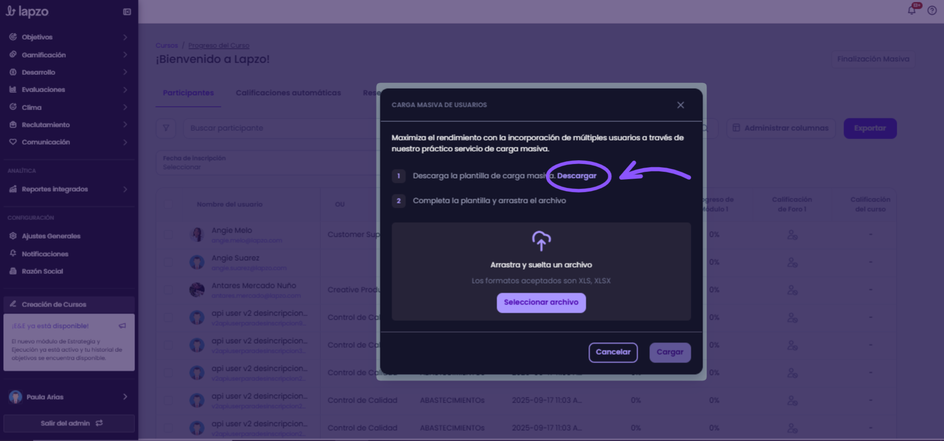Image resolution: width=944 pixels, height=441 pixels.
Task: Click the Cargar button
Action: pos(670,353)
